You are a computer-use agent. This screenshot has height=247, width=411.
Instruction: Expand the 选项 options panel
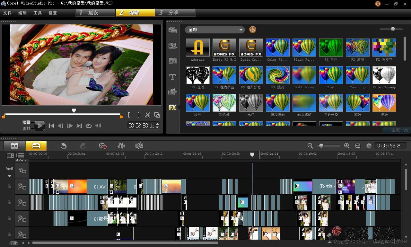[397, 130]
